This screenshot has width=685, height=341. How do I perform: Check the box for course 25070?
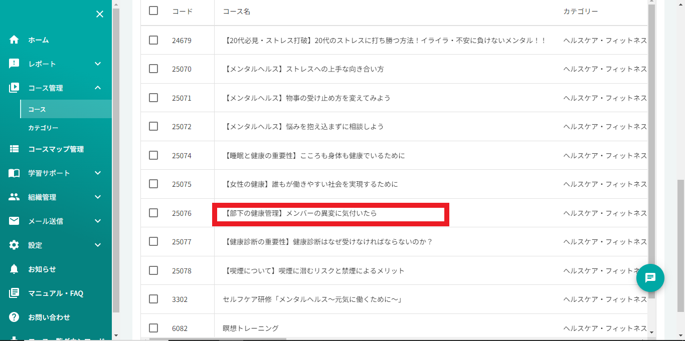(x=153, y=69)
